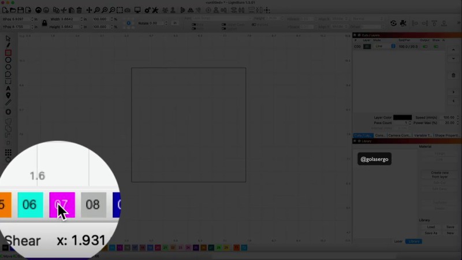Open the Device Settings wrench icon
Screen dimensions: 462x260
click(x=148, y=10)
